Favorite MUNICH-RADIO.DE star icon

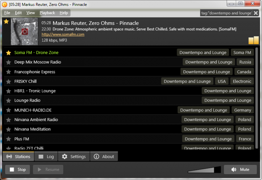pos(8,110)
